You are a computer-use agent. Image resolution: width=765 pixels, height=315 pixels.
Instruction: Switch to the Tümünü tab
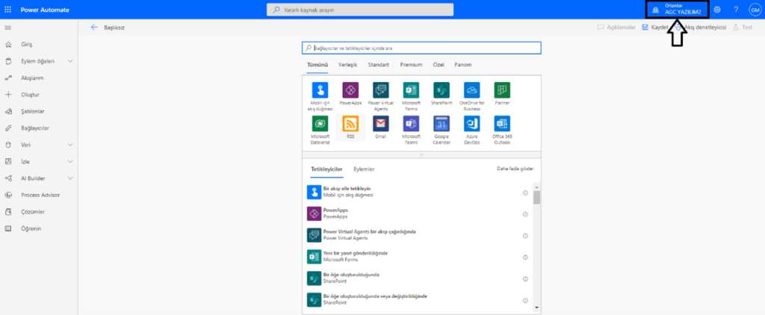[317, 65]
